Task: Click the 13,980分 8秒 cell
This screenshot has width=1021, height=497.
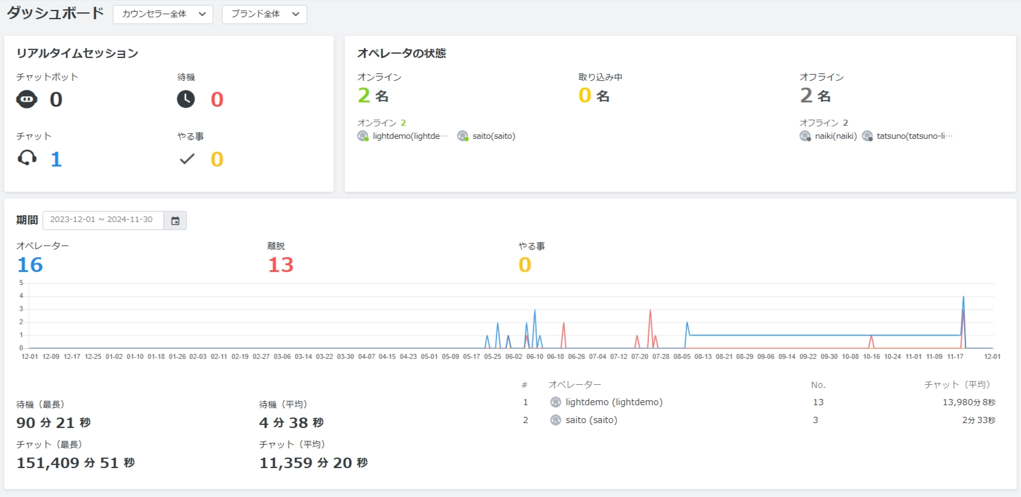Action: [x=969, y=402]
